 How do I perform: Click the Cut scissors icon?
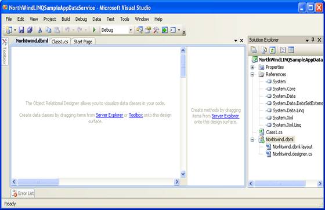pos(40,30)
